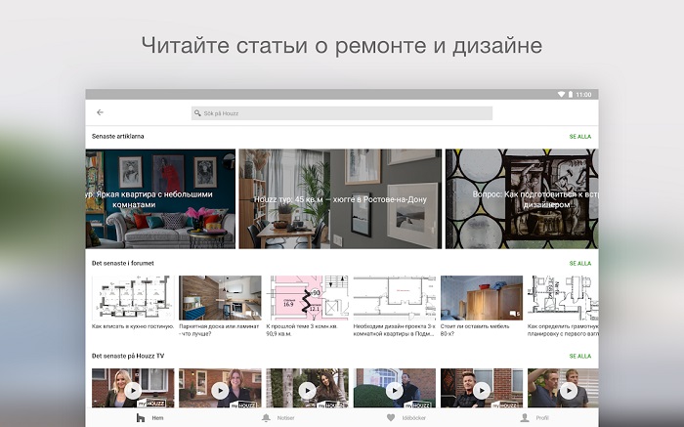Play first Houzz TV video with blonde woman
Image resolution: width=684 pixels, height=427 pixels.
click(133, 391)
